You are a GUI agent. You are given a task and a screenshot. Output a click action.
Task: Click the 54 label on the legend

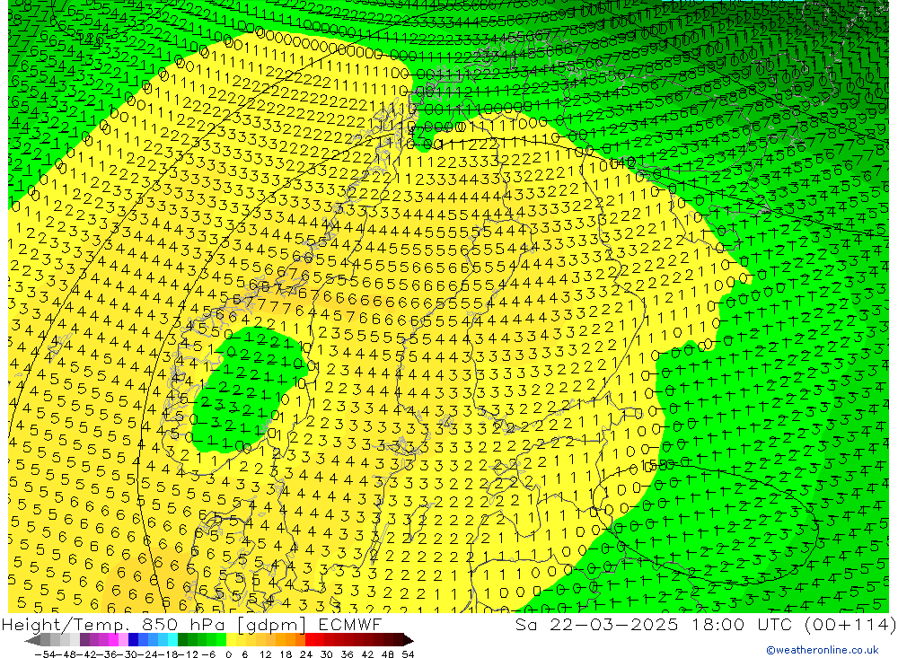(408, 654)
